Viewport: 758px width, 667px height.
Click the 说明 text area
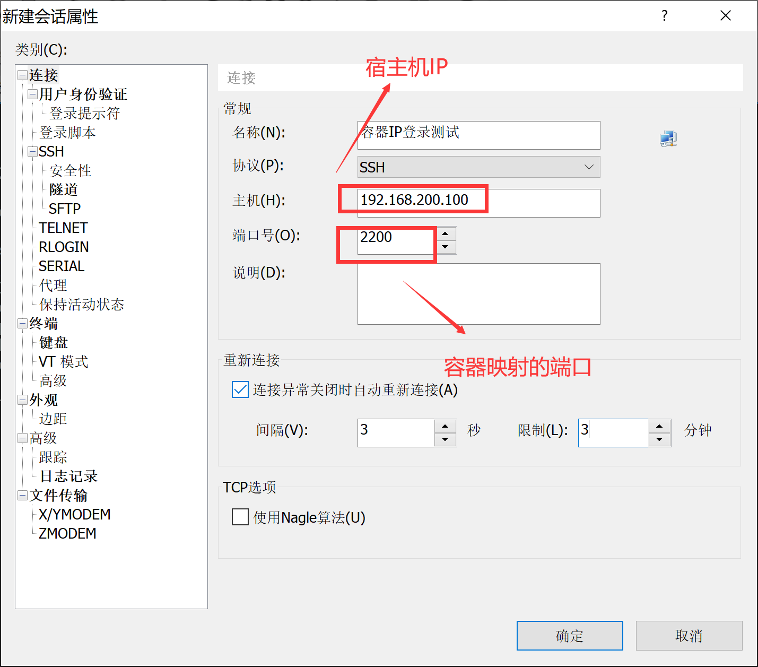[479, 294]
